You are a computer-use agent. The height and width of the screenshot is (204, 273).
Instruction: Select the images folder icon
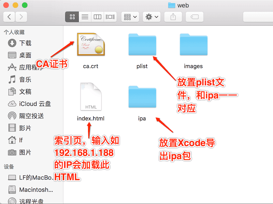point(193,45)
